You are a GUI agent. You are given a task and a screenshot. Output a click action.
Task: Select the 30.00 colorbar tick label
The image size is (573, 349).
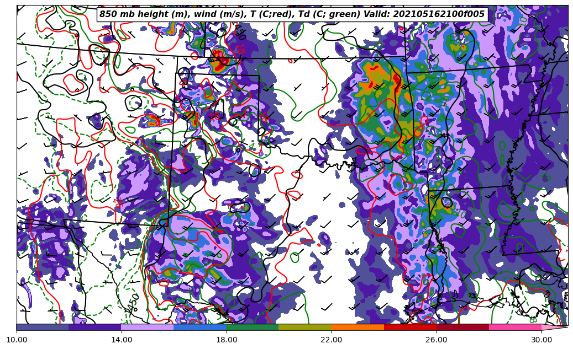click(542, 340)
